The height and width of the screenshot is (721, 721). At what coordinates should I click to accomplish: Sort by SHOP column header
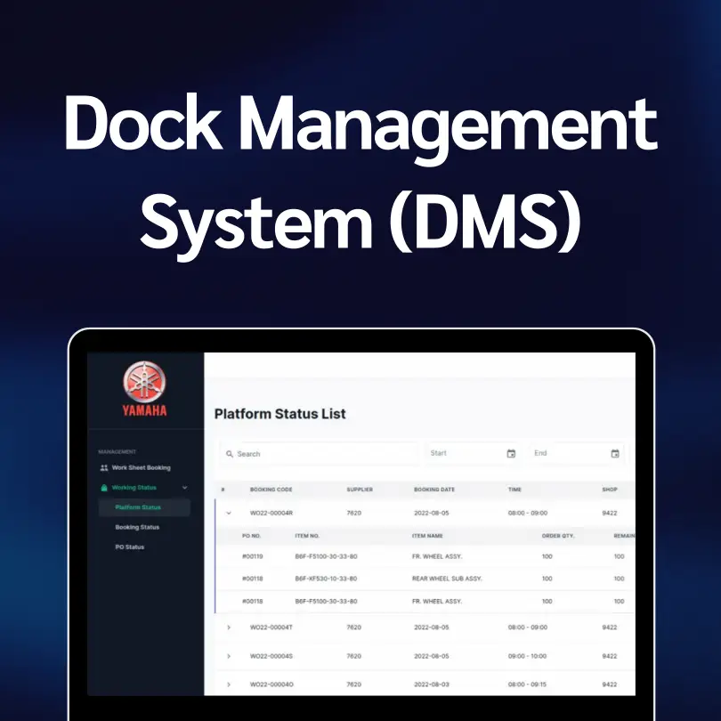pyautogui.click(x=610, y=490)
